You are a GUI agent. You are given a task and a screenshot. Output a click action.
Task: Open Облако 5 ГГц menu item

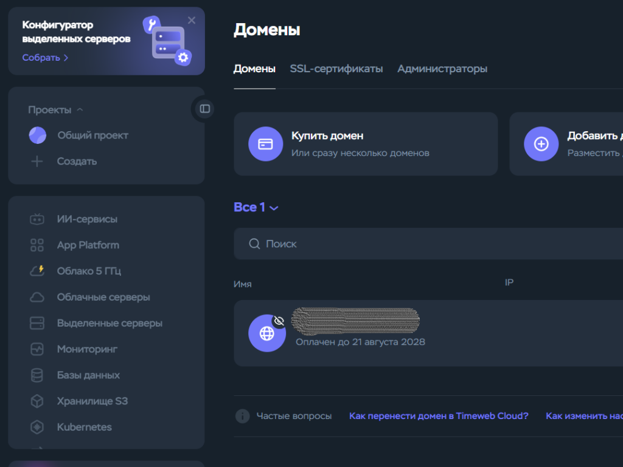click(89, 271)
